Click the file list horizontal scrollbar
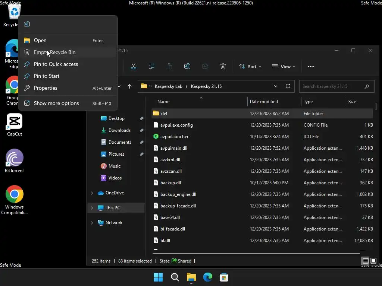 click(x=256, y=253)
